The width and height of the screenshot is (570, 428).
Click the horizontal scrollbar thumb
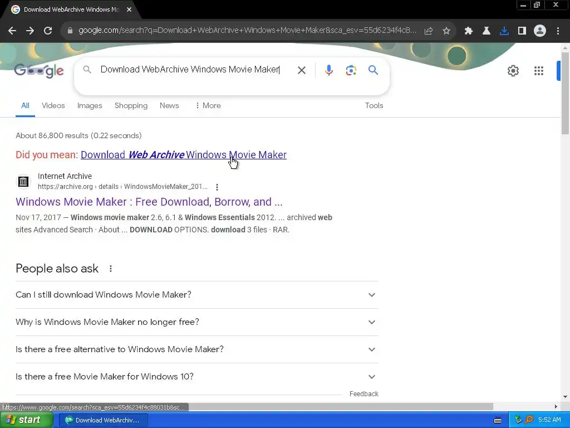[x=340, y=406]
